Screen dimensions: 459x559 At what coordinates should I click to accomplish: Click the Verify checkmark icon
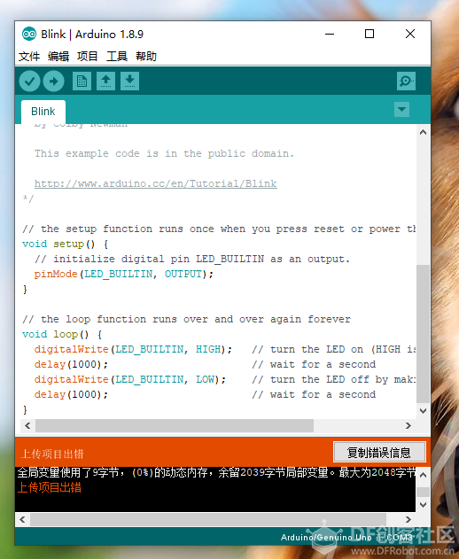[x=29, y=82]
